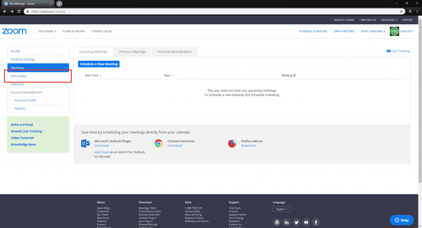Click Sign Out link
This screenshot has width=422, height=228.
pyautogui.click(x=406, y=31)
